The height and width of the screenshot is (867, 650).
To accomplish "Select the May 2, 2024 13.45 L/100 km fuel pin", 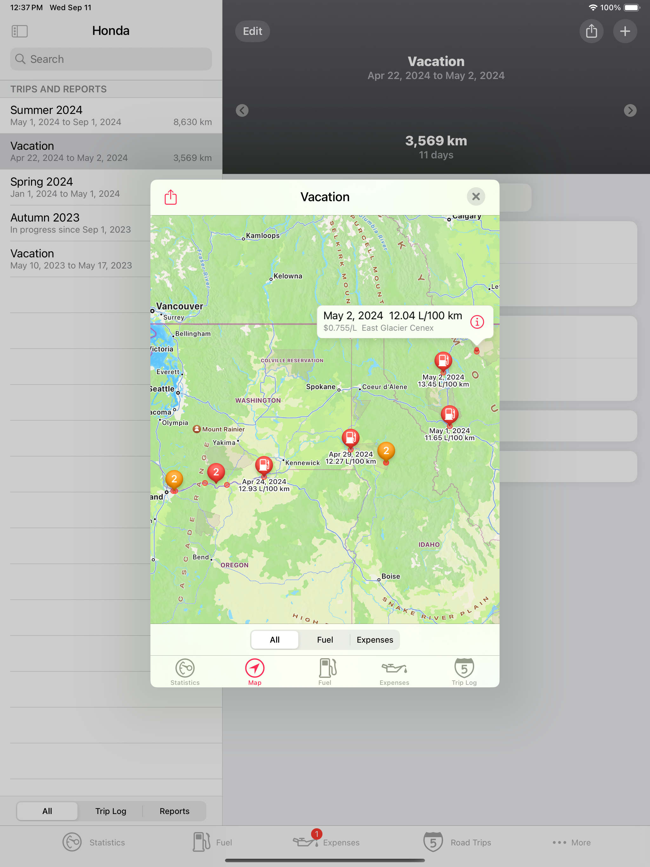I will 443,362.
